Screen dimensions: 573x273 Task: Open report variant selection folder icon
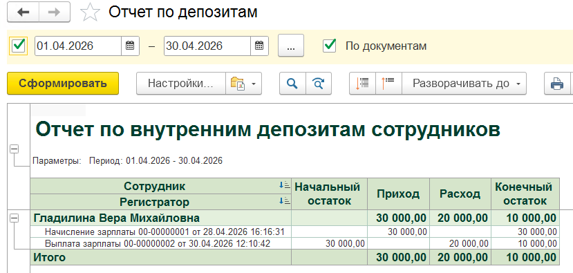coord(238,84)
